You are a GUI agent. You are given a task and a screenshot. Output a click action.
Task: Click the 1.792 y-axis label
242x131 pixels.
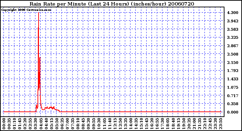coord(233,71)
